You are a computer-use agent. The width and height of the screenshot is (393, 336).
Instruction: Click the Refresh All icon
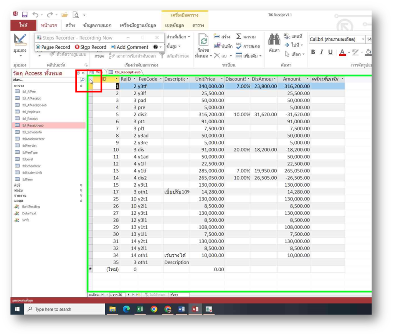point(203,40)
